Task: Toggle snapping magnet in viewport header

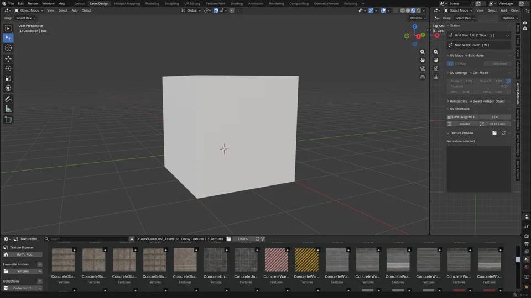Action: 216,10
